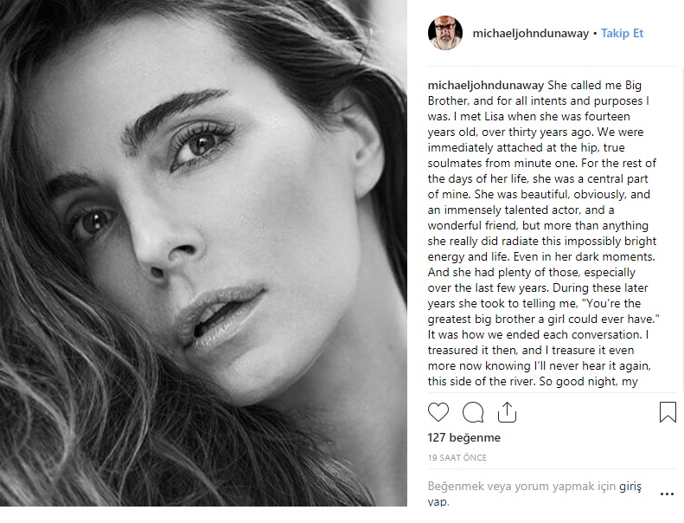
Task: Open the 19 SAAT ÖNCE timestamp
Action: pyautogui.click(x=456, y=457)
